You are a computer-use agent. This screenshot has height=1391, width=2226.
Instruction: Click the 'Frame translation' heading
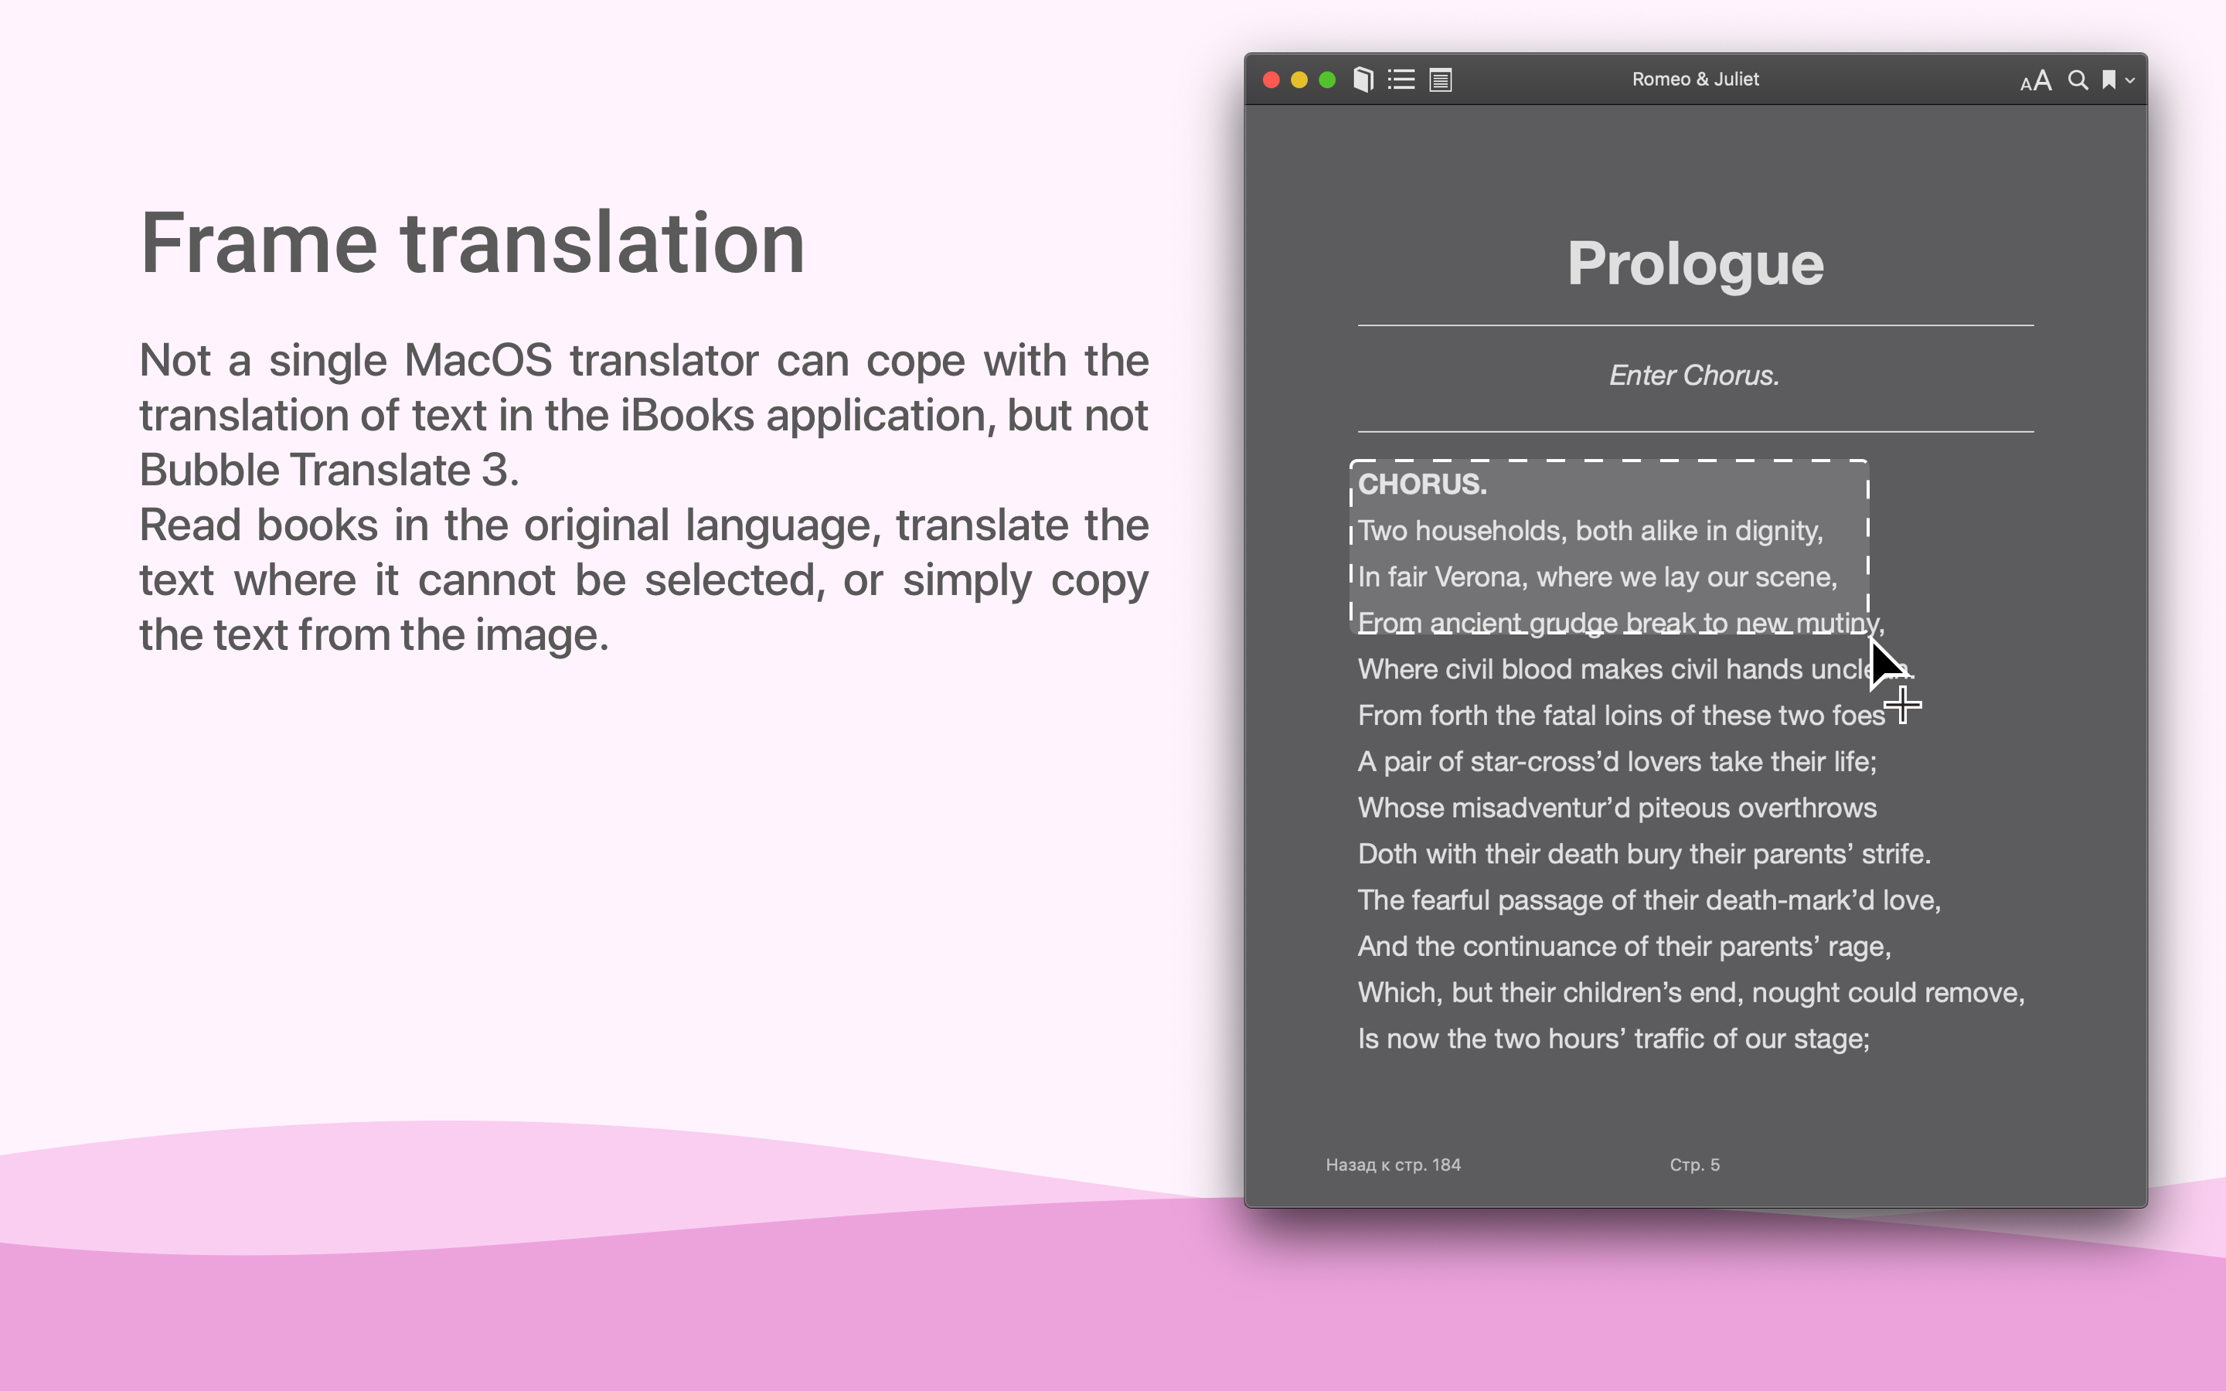click(x=472, y=243)
